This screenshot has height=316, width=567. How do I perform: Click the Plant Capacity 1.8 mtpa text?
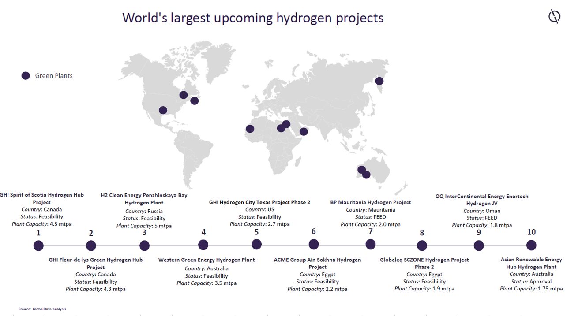click(x=482, y=225)
